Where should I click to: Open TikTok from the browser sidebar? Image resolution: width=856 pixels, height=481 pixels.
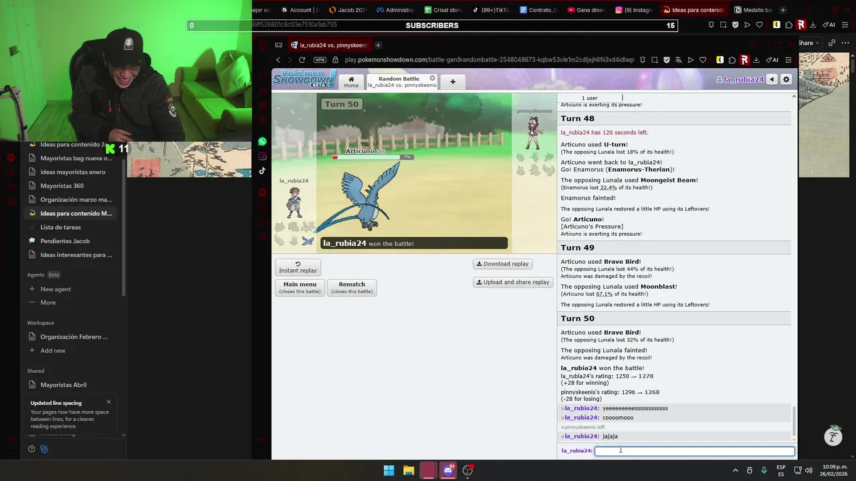point(262,170)
